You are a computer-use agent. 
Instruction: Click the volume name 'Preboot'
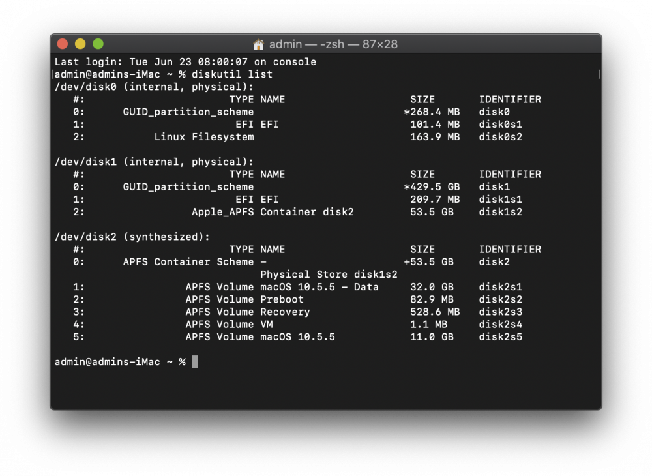282,299
